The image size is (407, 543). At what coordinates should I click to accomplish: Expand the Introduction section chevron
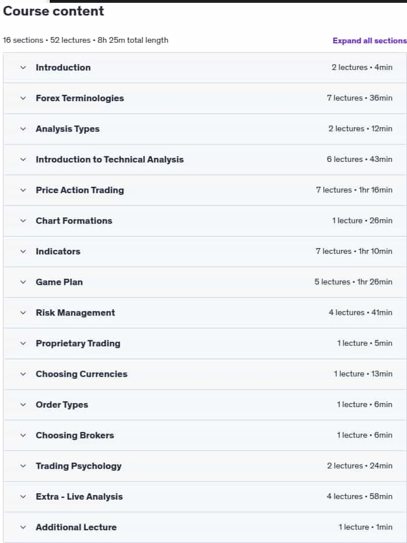tap(23, 68)
